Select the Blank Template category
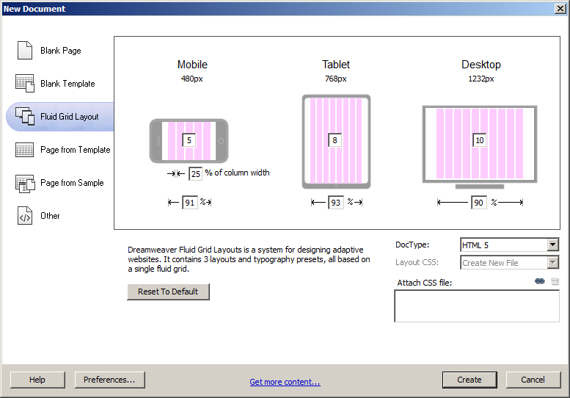The height and width of the screenshot is (398, 570). click(x=67, y=84)
